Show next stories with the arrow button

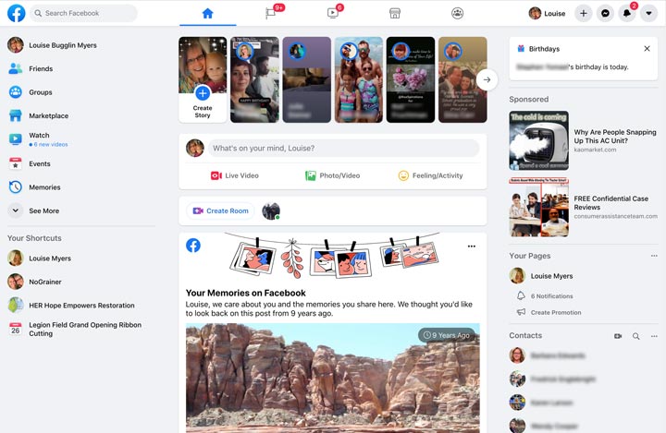point(487,79)
